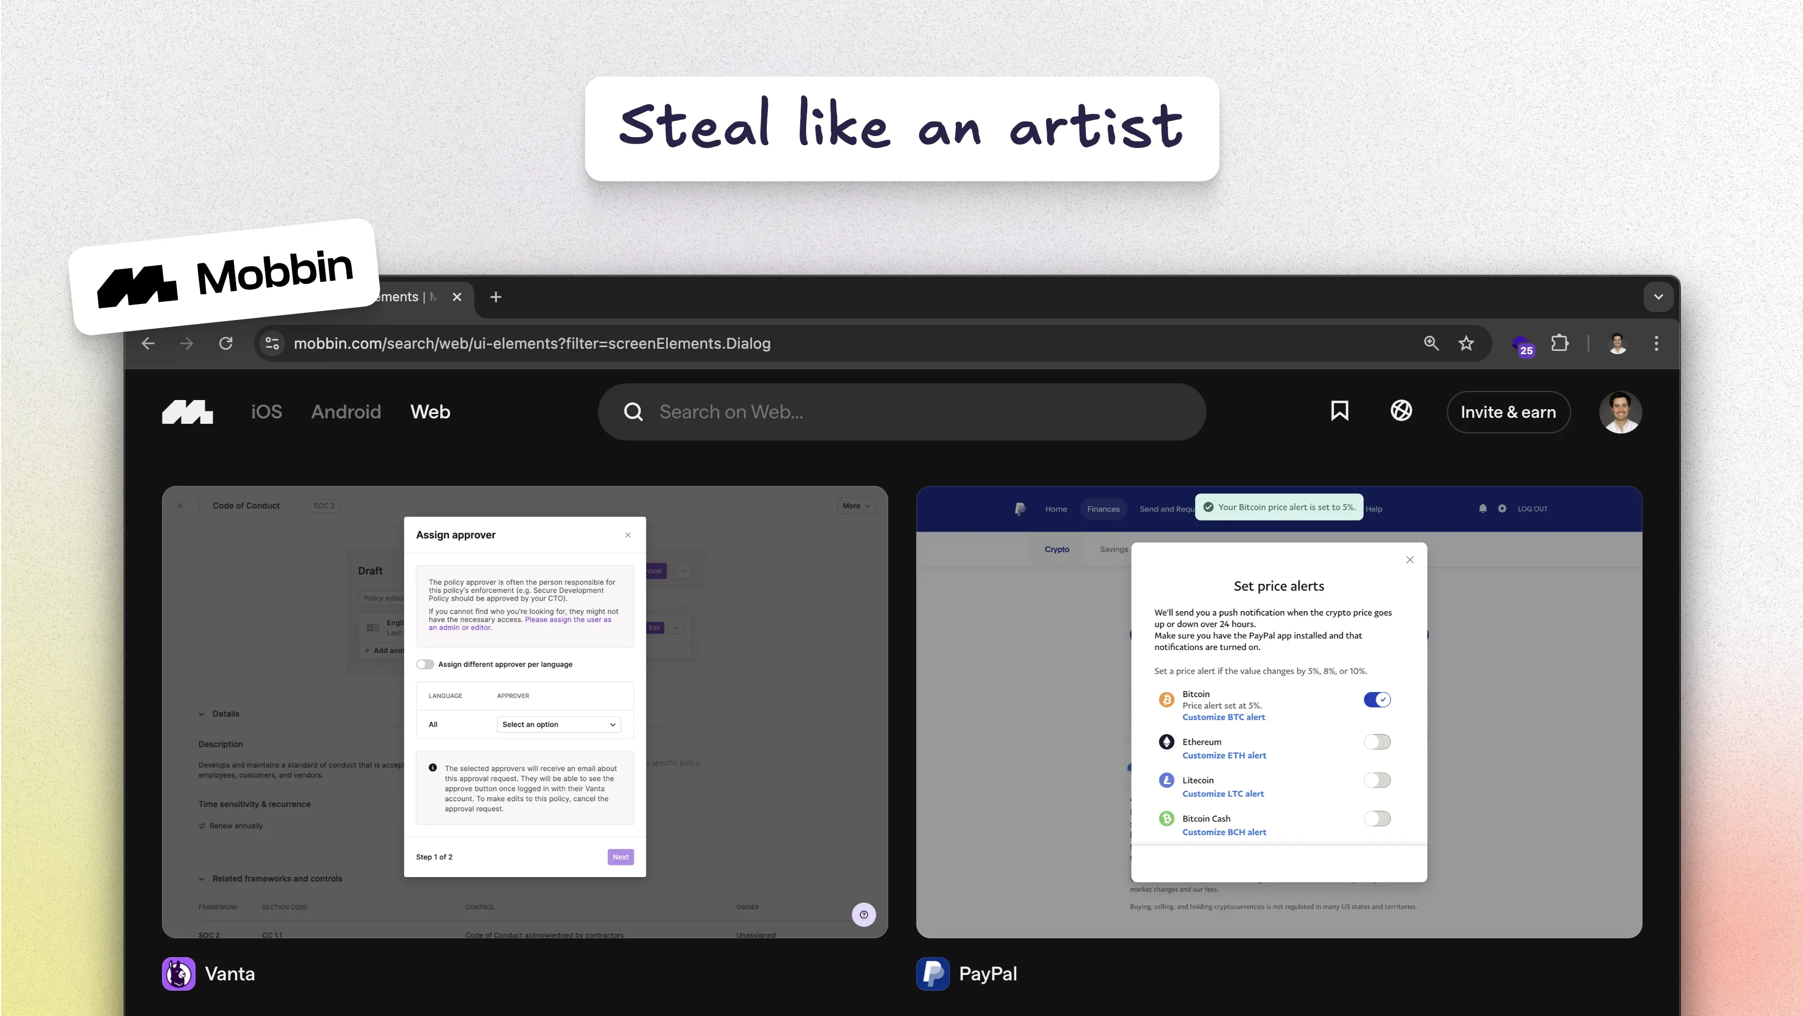Focus the Search on Web field
This screenshot has height=1016, width=1803.
tap(901, 412)
